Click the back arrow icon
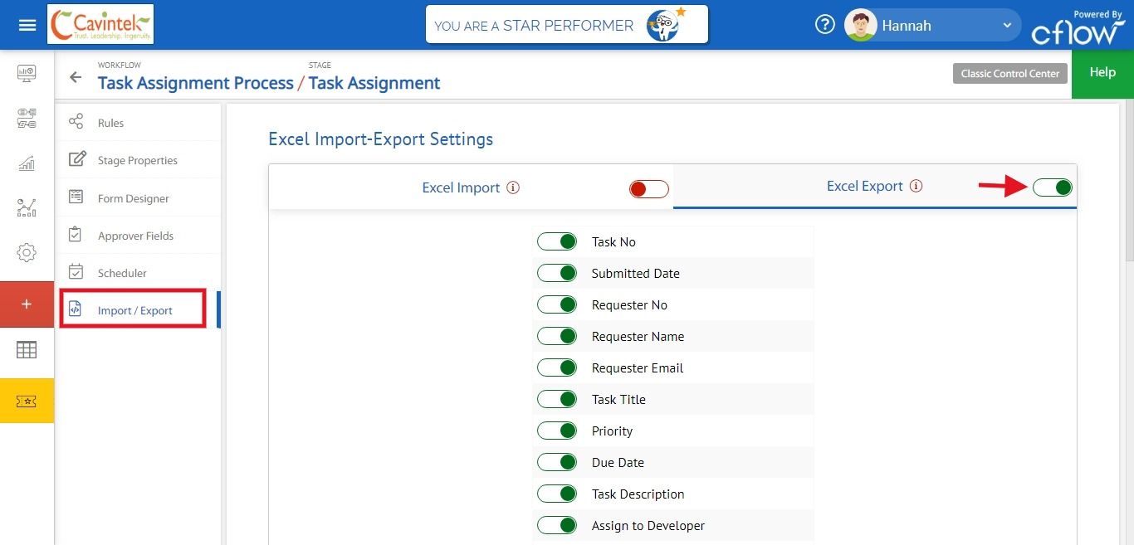The image size is (1134, 545). point(76,78)
